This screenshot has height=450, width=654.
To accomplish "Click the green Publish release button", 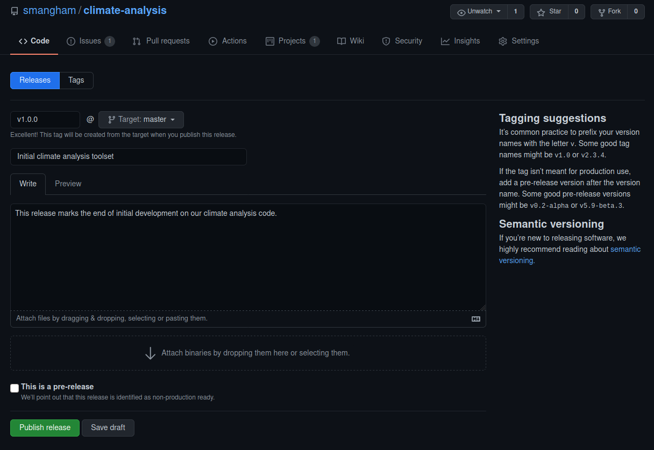I will point(45,428).
